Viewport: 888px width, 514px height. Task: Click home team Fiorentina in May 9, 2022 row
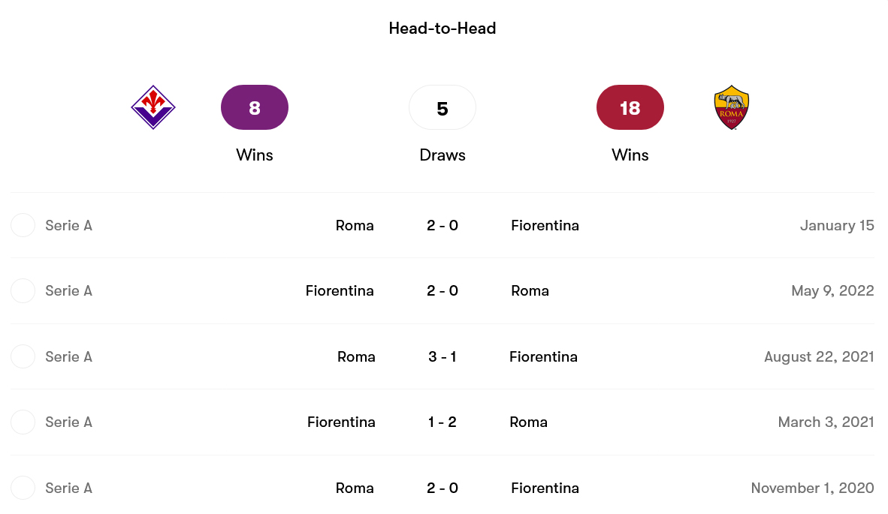[x=340, y=290]
